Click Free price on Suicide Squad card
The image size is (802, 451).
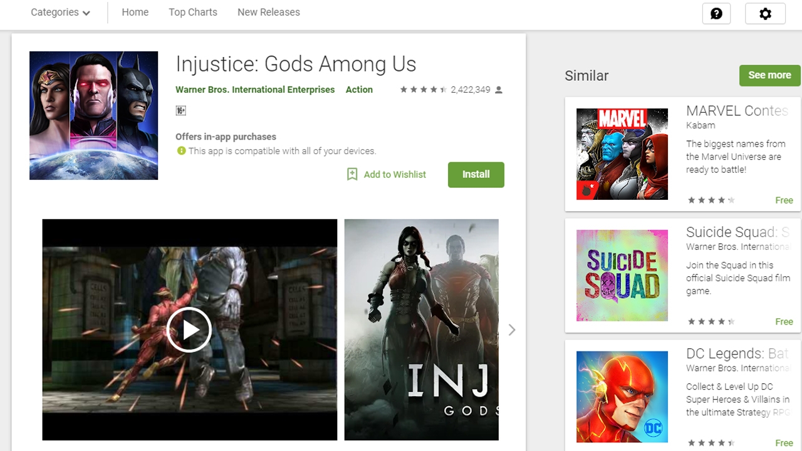[x=784, y=322]
